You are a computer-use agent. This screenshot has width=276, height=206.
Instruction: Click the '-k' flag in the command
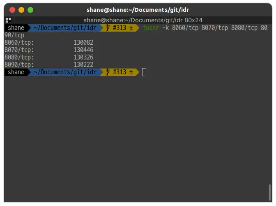tap(166, 28)
